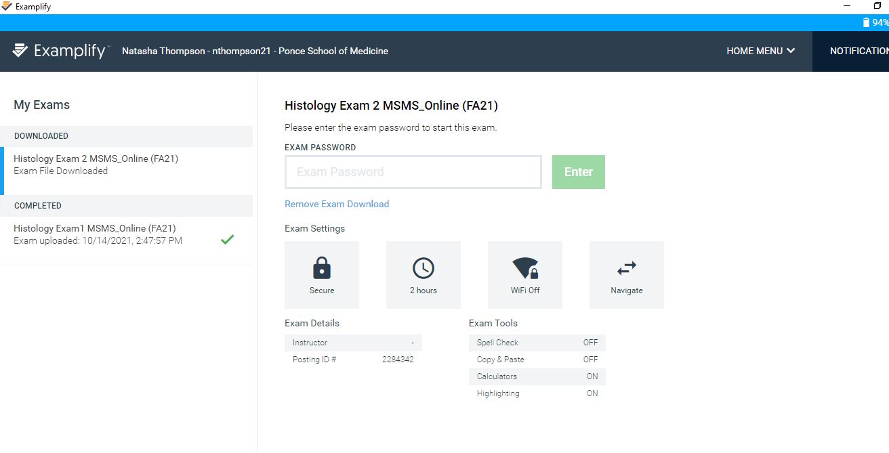Click the Secure lock icon tile
Screen dimensions: 889x453
point(322,275)
